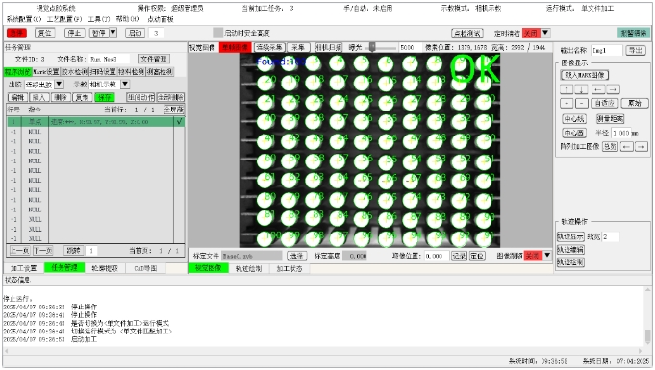The height and width of the screenshot is (370, 655).
Task: Click the left arrow below 载入MARK图像
Action: 597,89
